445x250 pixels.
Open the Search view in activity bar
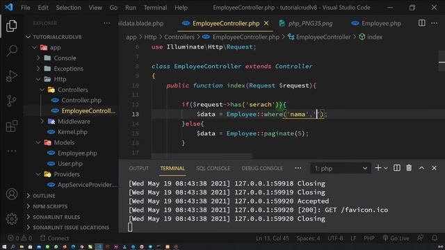(x=11, y=51)
